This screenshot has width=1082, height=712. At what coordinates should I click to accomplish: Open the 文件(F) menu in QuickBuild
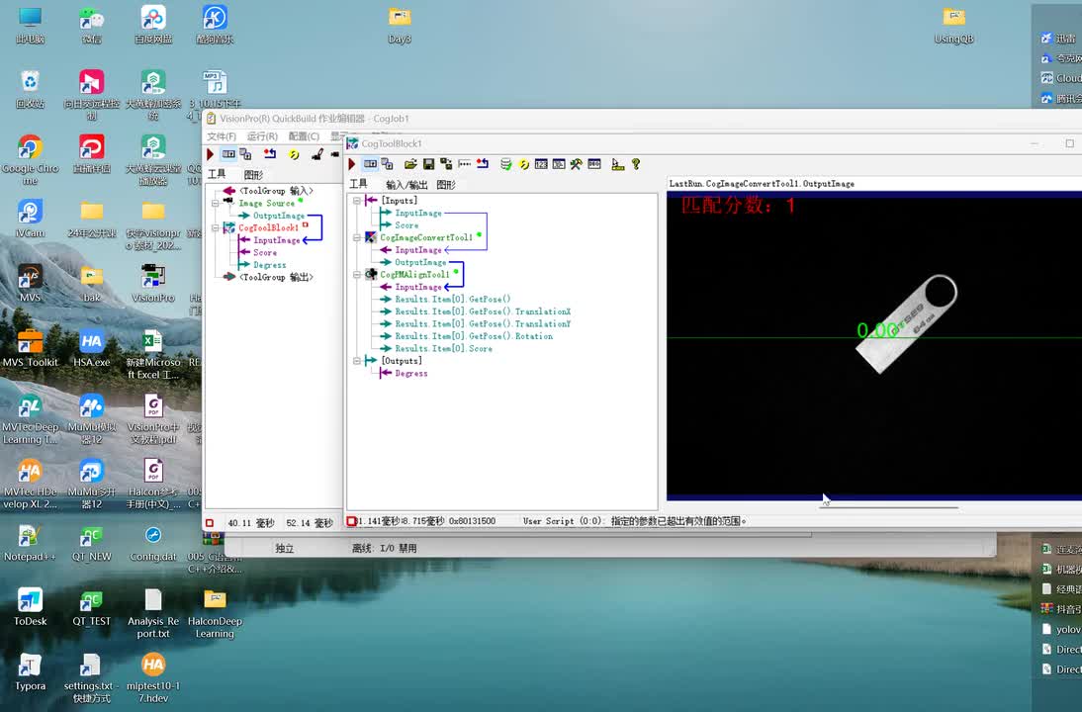(222, 136)
